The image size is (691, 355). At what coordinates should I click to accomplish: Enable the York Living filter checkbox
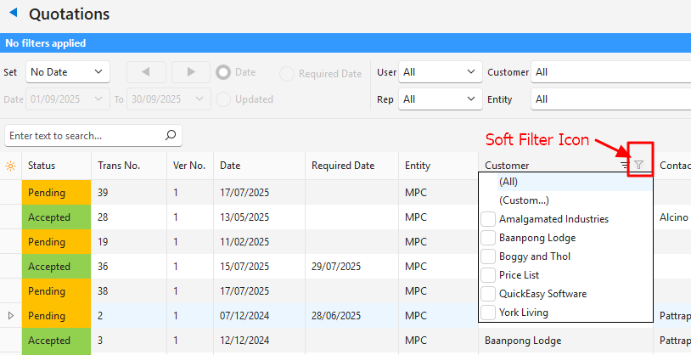(488, 313)
